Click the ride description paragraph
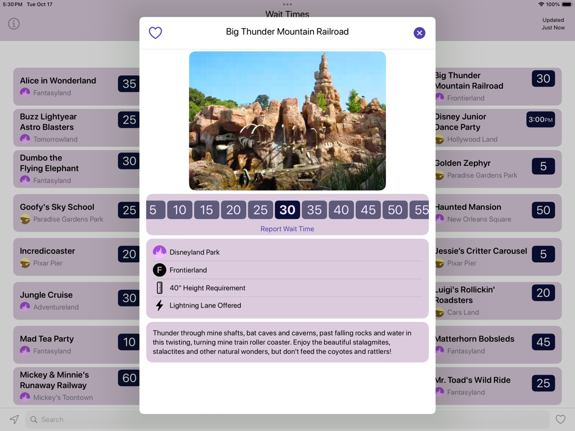575x431 pixels. click(x=282, y=342)
